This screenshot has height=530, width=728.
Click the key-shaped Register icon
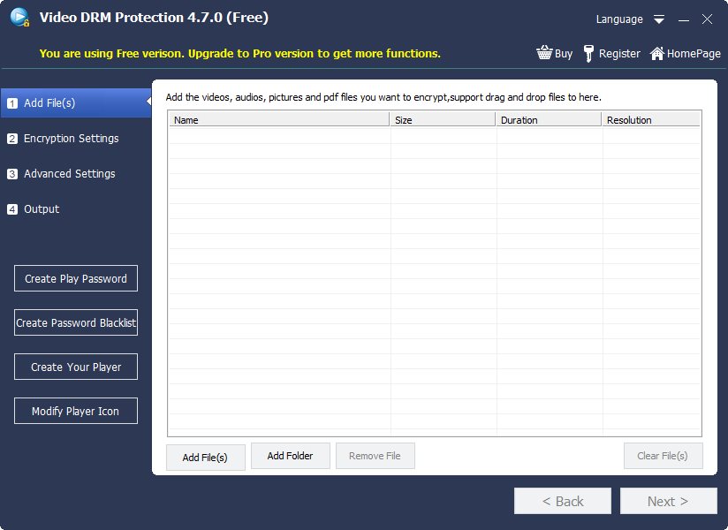(588, 53)
